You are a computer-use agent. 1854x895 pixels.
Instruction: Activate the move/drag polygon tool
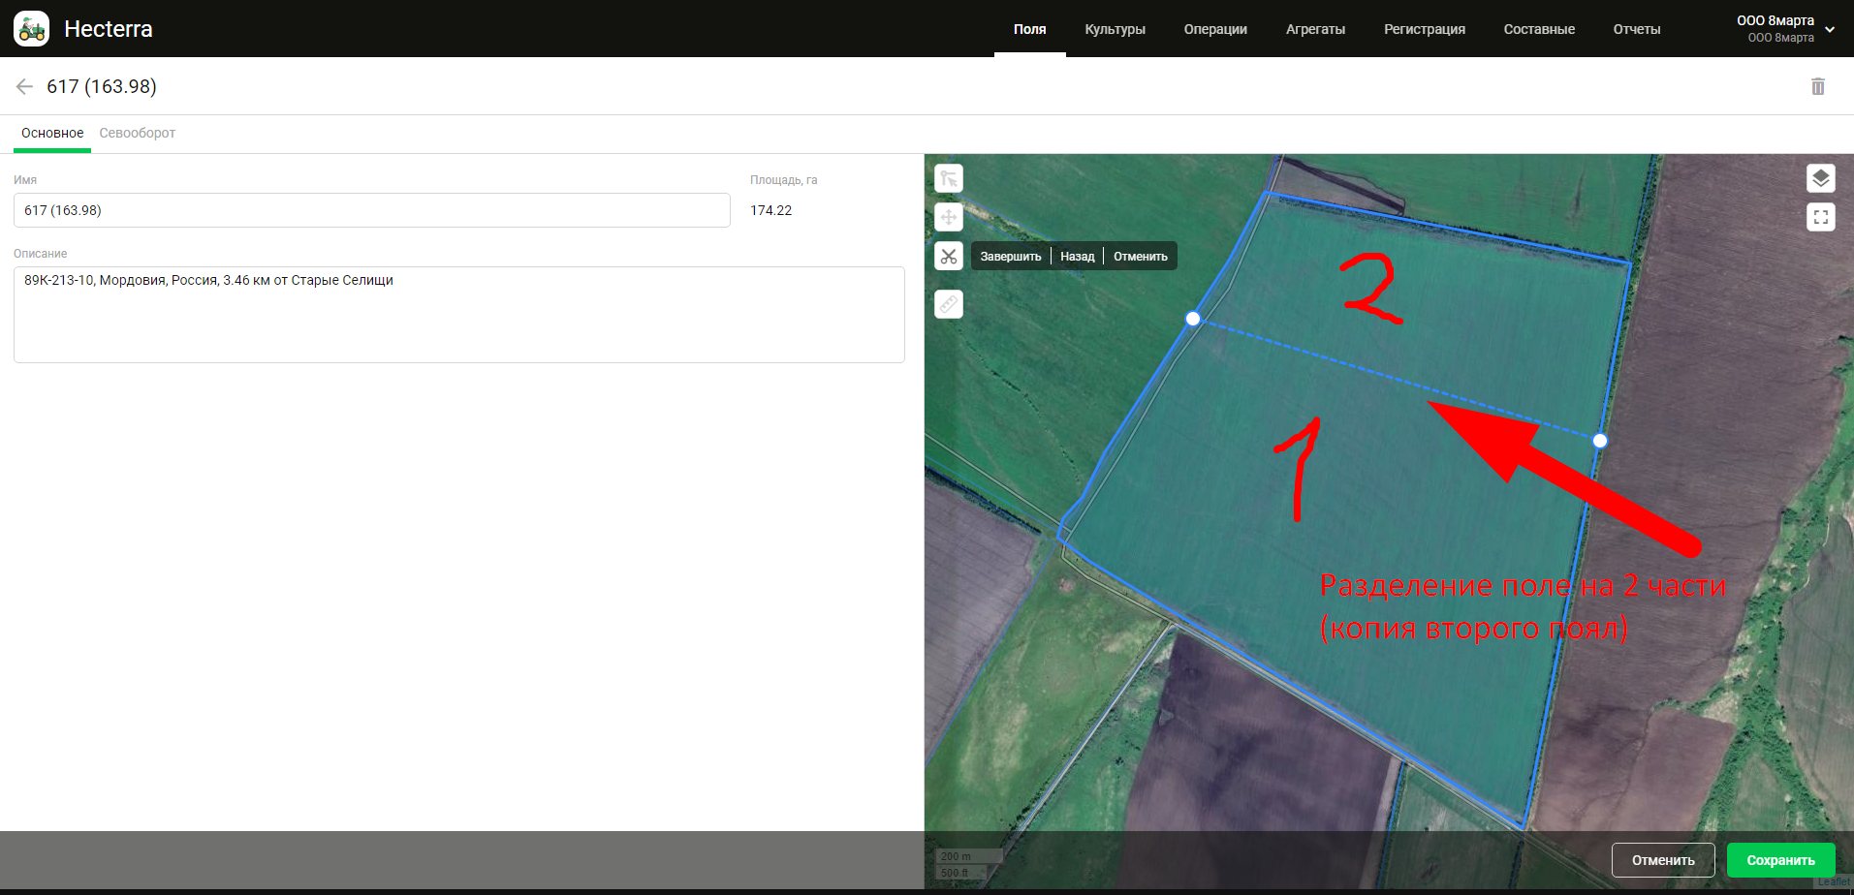(x=948, y=217)
